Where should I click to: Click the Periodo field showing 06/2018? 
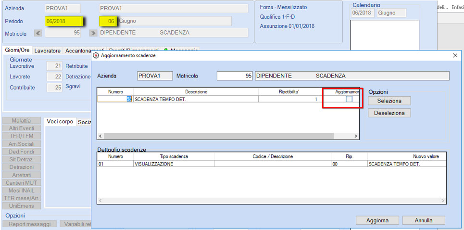tap(63, 21)
